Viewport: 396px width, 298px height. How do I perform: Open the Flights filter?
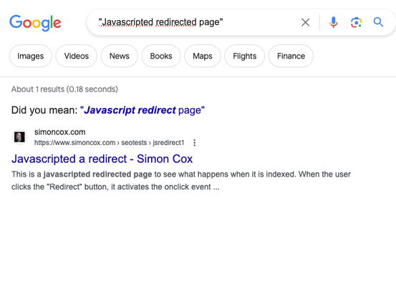[244, 56]
